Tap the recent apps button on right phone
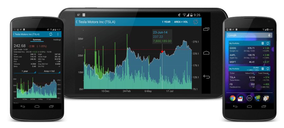 263,106
